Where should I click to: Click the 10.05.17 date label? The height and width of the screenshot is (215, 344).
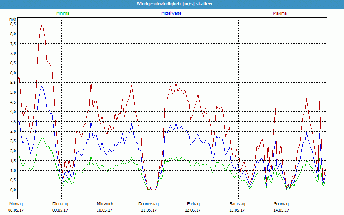(104, 210)
